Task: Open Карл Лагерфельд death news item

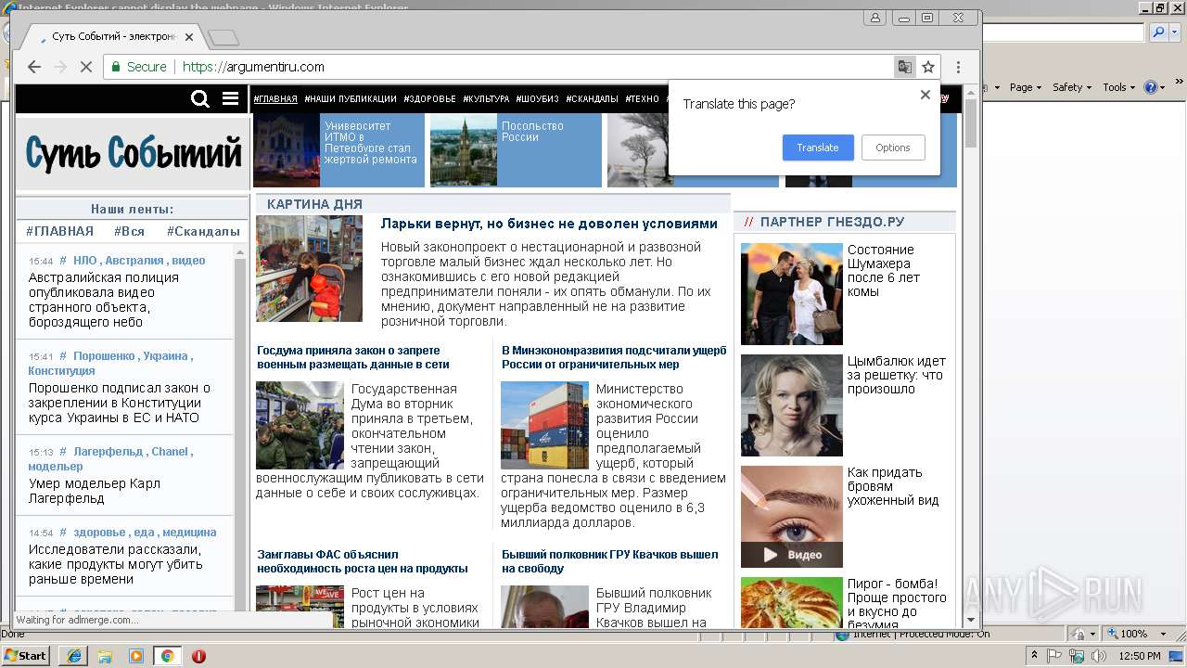Action: [x=95, y=491]
